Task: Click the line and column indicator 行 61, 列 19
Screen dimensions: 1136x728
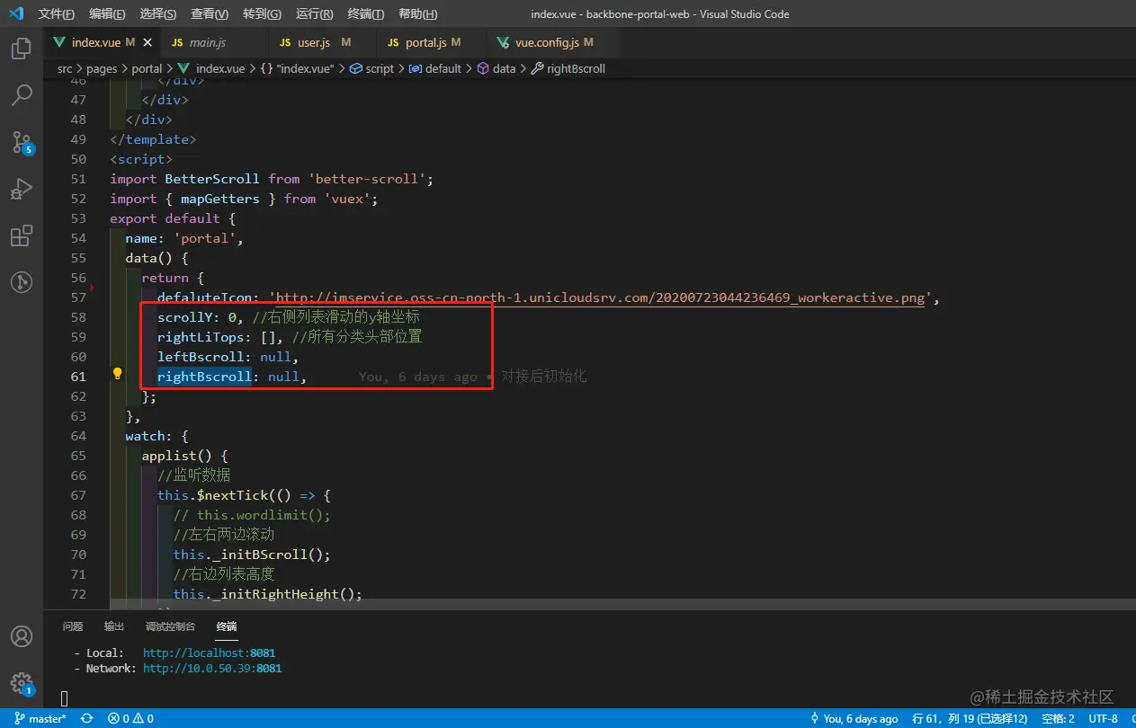Action: (971, 718)
